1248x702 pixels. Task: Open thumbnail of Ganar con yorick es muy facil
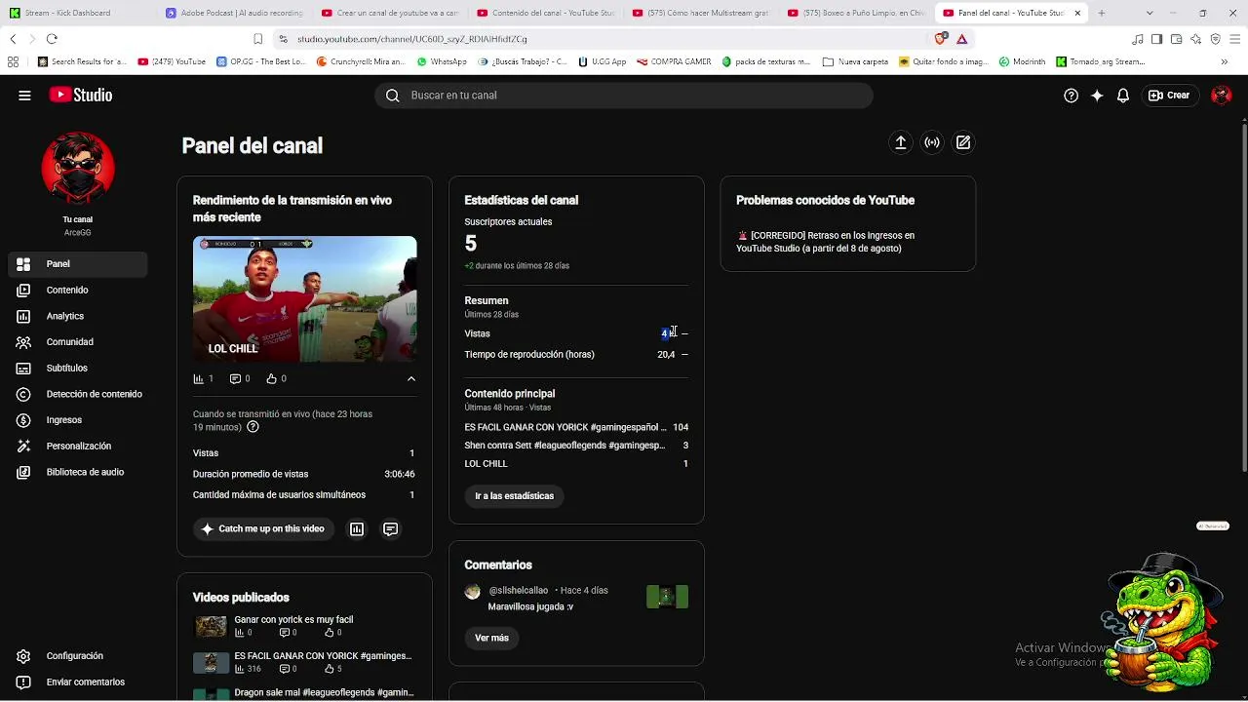[x=211, y=627]
